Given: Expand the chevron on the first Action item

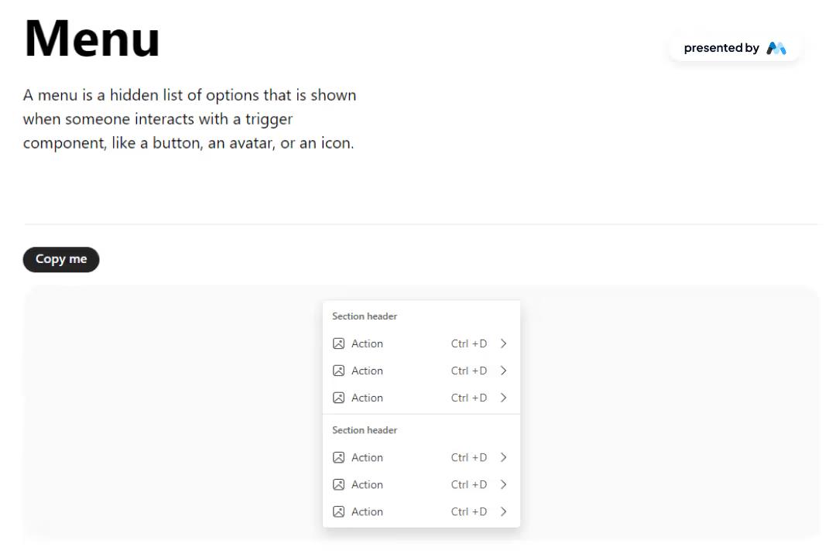Looking at the screenshot, I should (503, 343).
